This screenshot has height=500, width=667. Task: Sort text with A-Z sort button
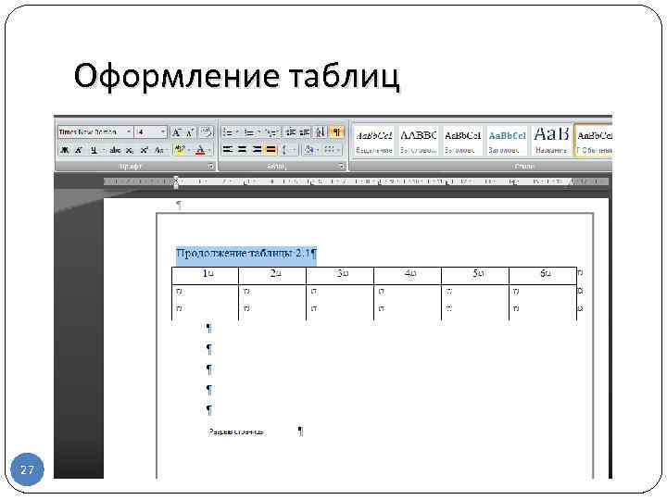(320, 132)
